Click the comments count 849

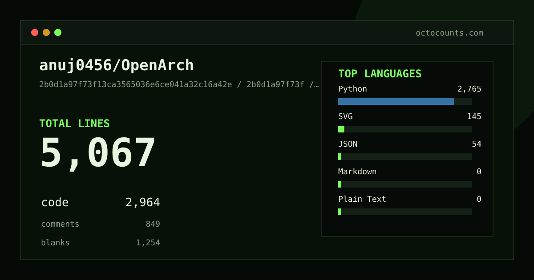(x=153, y=224)
